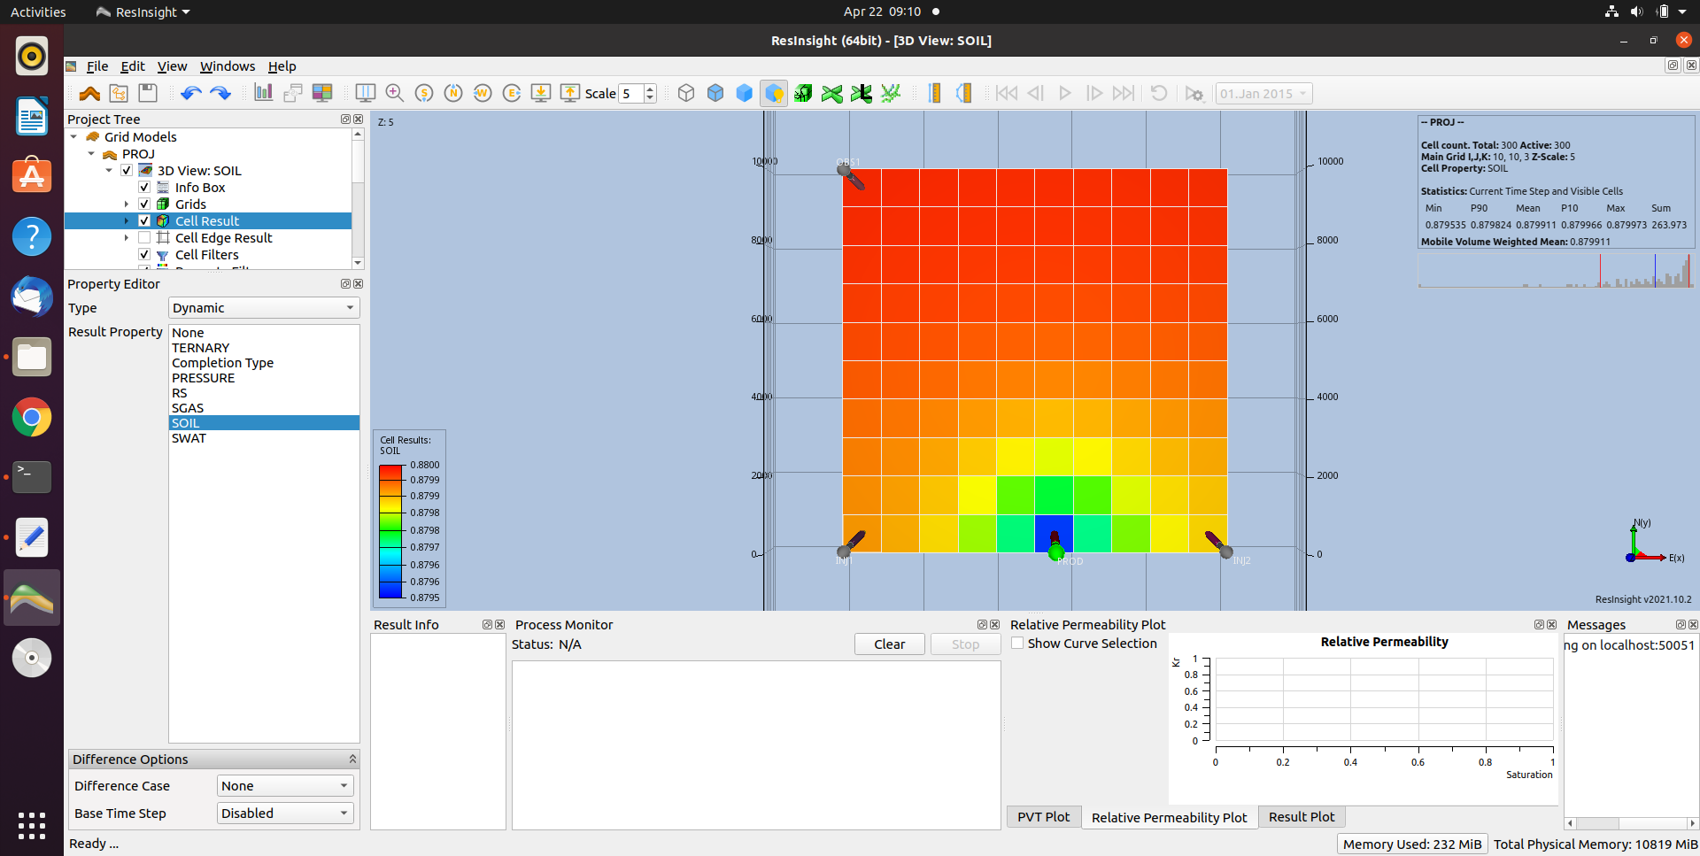Open the Windows menu
The image size is (1700, 856).
pos(227,66)
